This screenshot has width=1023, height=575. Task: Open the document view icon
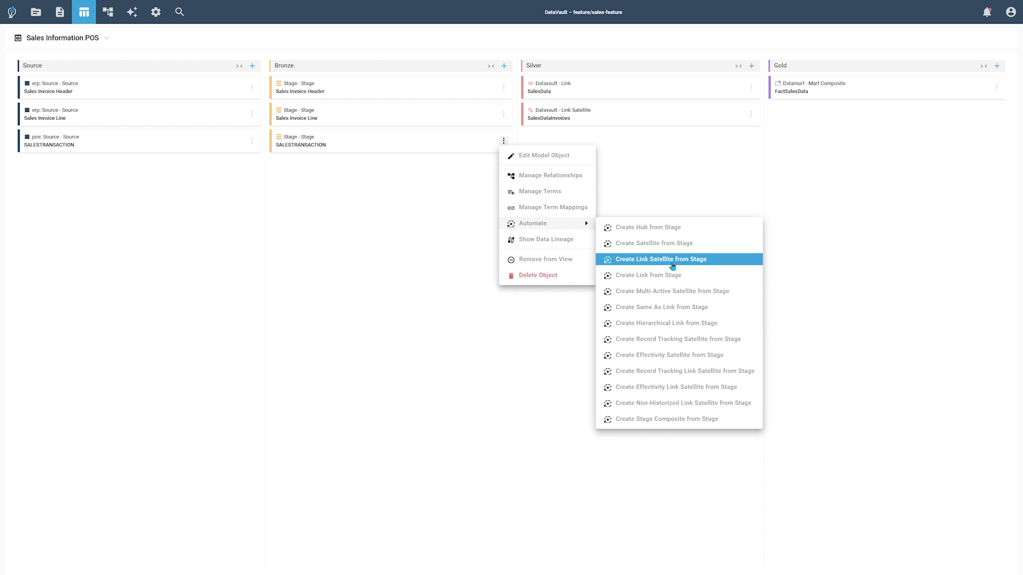(60, 12)
